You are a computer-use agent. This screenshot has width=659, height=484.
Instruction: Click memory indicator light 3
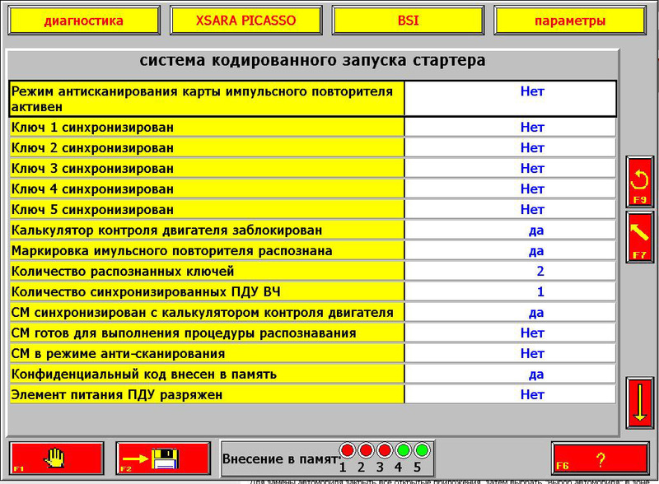[x=385, y=450]
